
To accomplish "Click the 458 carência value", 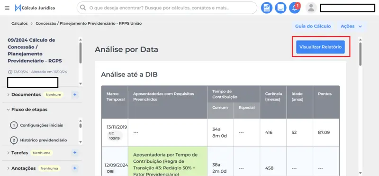I will (x=269, y=168).
